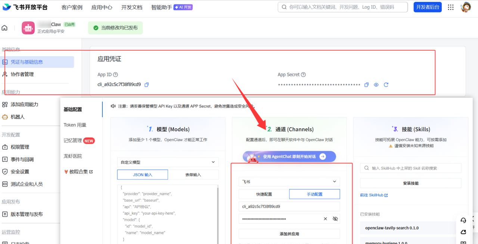The image size is (478, 244).
Task: Open the 开发文档 menu item
Action: pos(131,7)
